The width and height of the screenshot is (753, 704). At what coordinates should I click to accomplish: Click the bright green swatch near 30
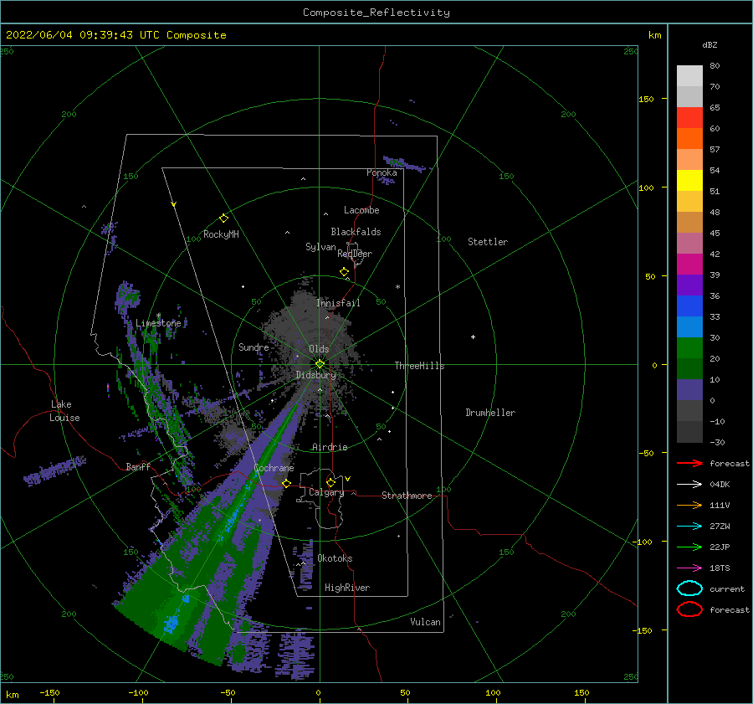click(x=689, y=348)
